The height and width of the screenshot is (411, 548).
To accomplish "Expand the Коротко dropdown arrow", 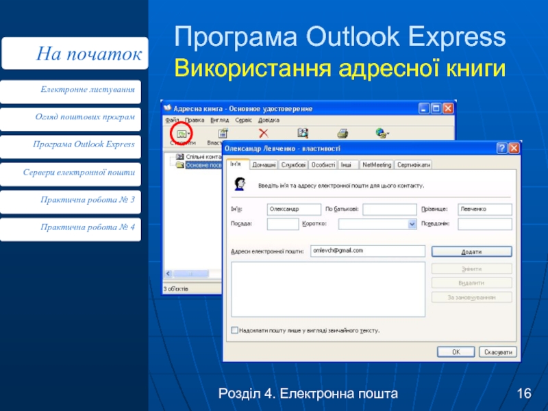I will [x=412, y=224].
